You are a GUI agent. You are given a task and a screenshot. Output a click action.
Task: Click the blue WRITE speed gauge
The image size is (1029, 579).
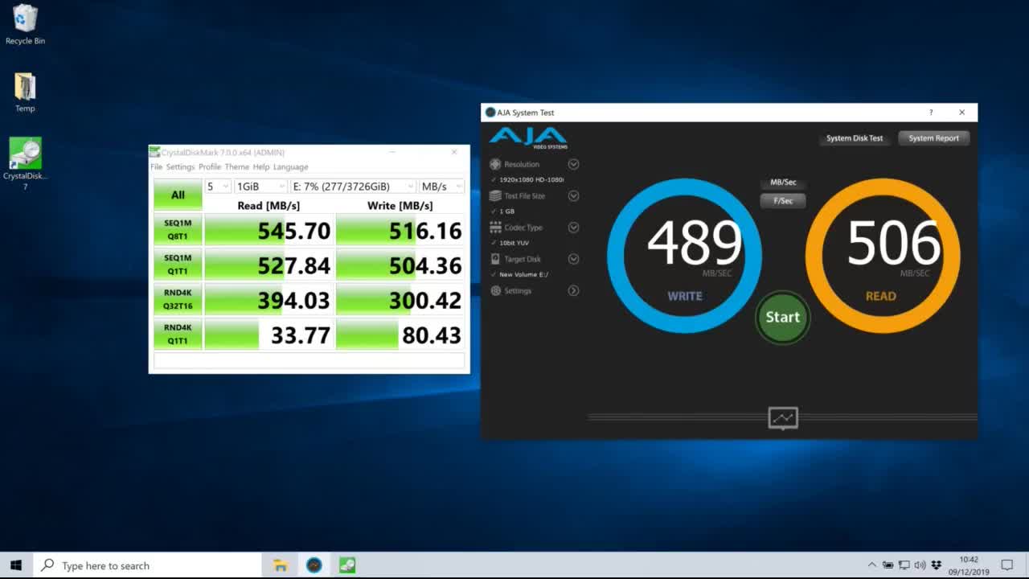click(x=684, y=256)
